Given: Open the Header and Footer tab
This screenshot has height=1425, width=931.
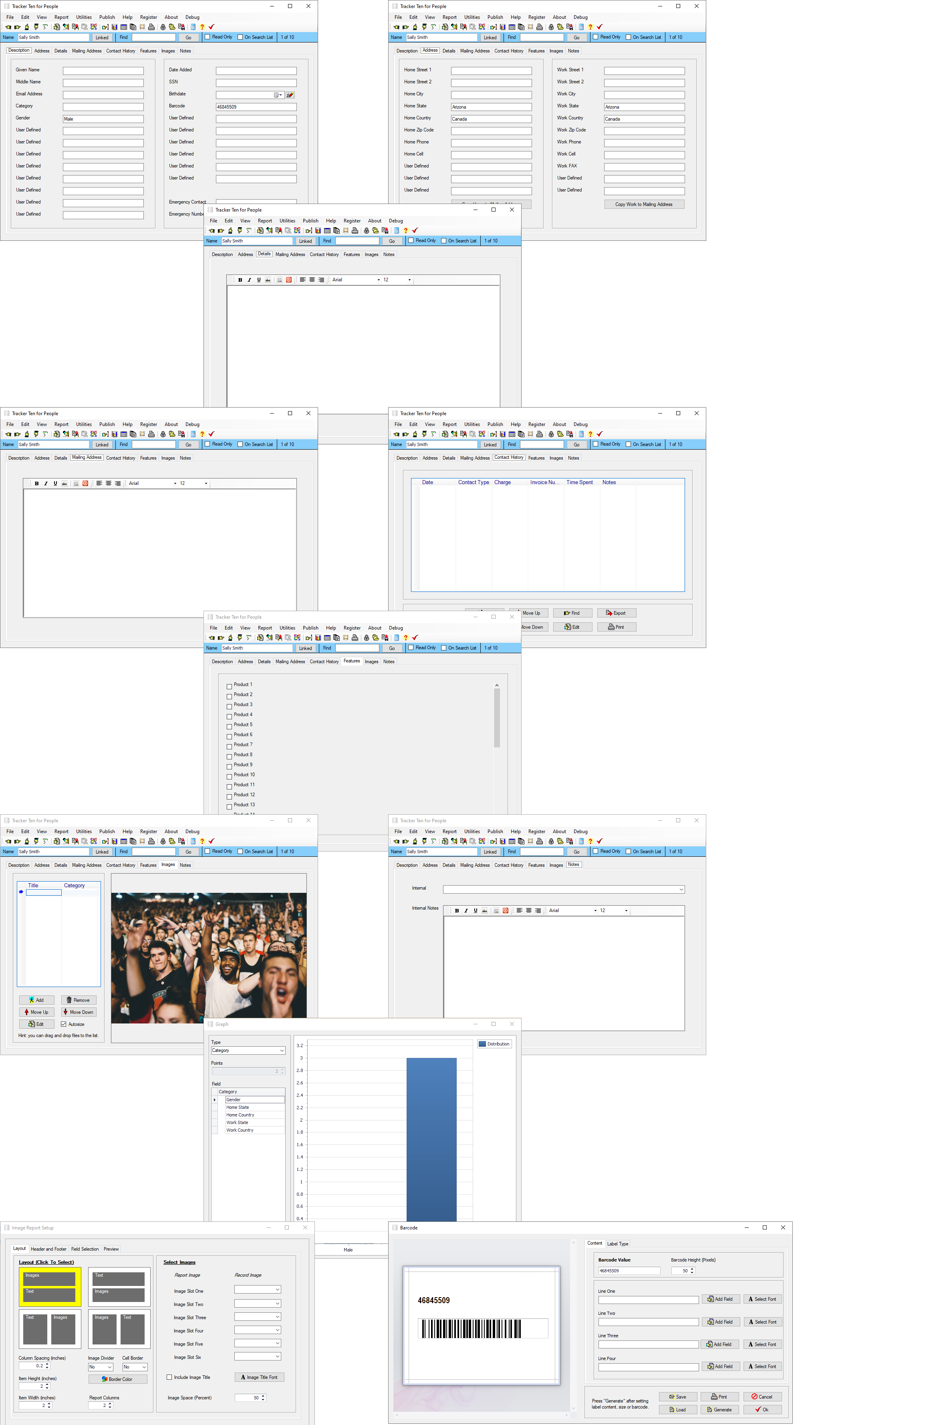Looking at the screenshot, I should pos(48,1249).
